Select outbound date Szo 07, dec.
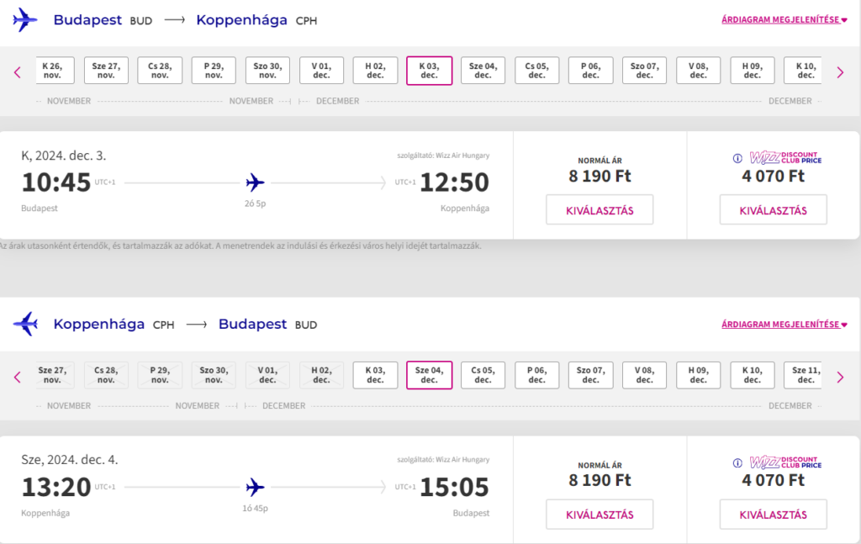This screenshot has width=861, height=544. 644,71
